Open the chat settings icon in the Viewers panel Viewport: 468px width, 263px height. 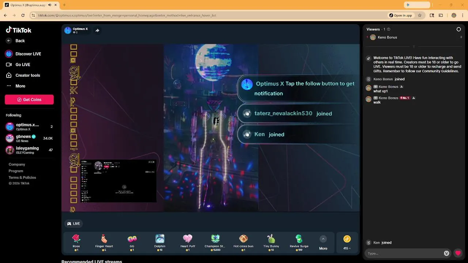pos(459,29)
